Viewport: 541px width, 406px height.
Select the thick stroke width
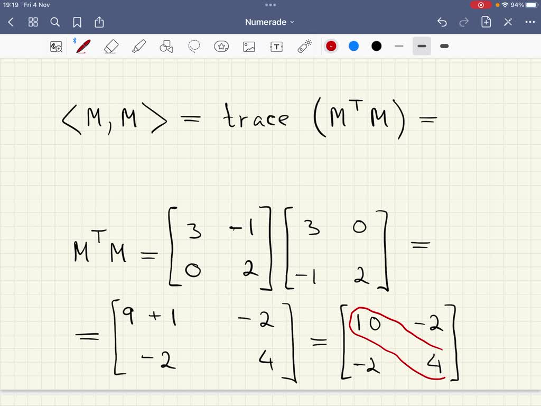pyautogui.click(x=444, y=46)
